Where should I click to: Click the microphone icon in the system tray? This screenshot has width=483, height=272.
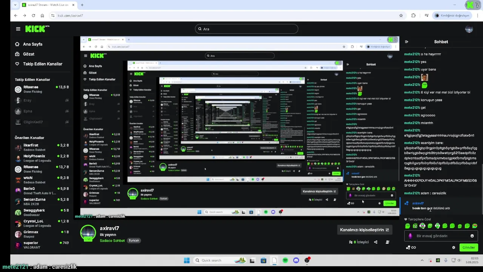coord(446,260)
